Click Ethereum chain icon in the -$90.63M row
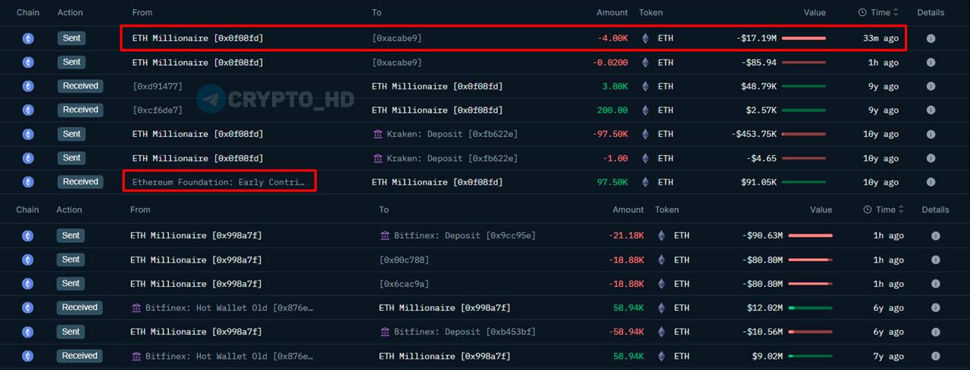The height and width of the screenshot is (370, 970). [28, 235]
